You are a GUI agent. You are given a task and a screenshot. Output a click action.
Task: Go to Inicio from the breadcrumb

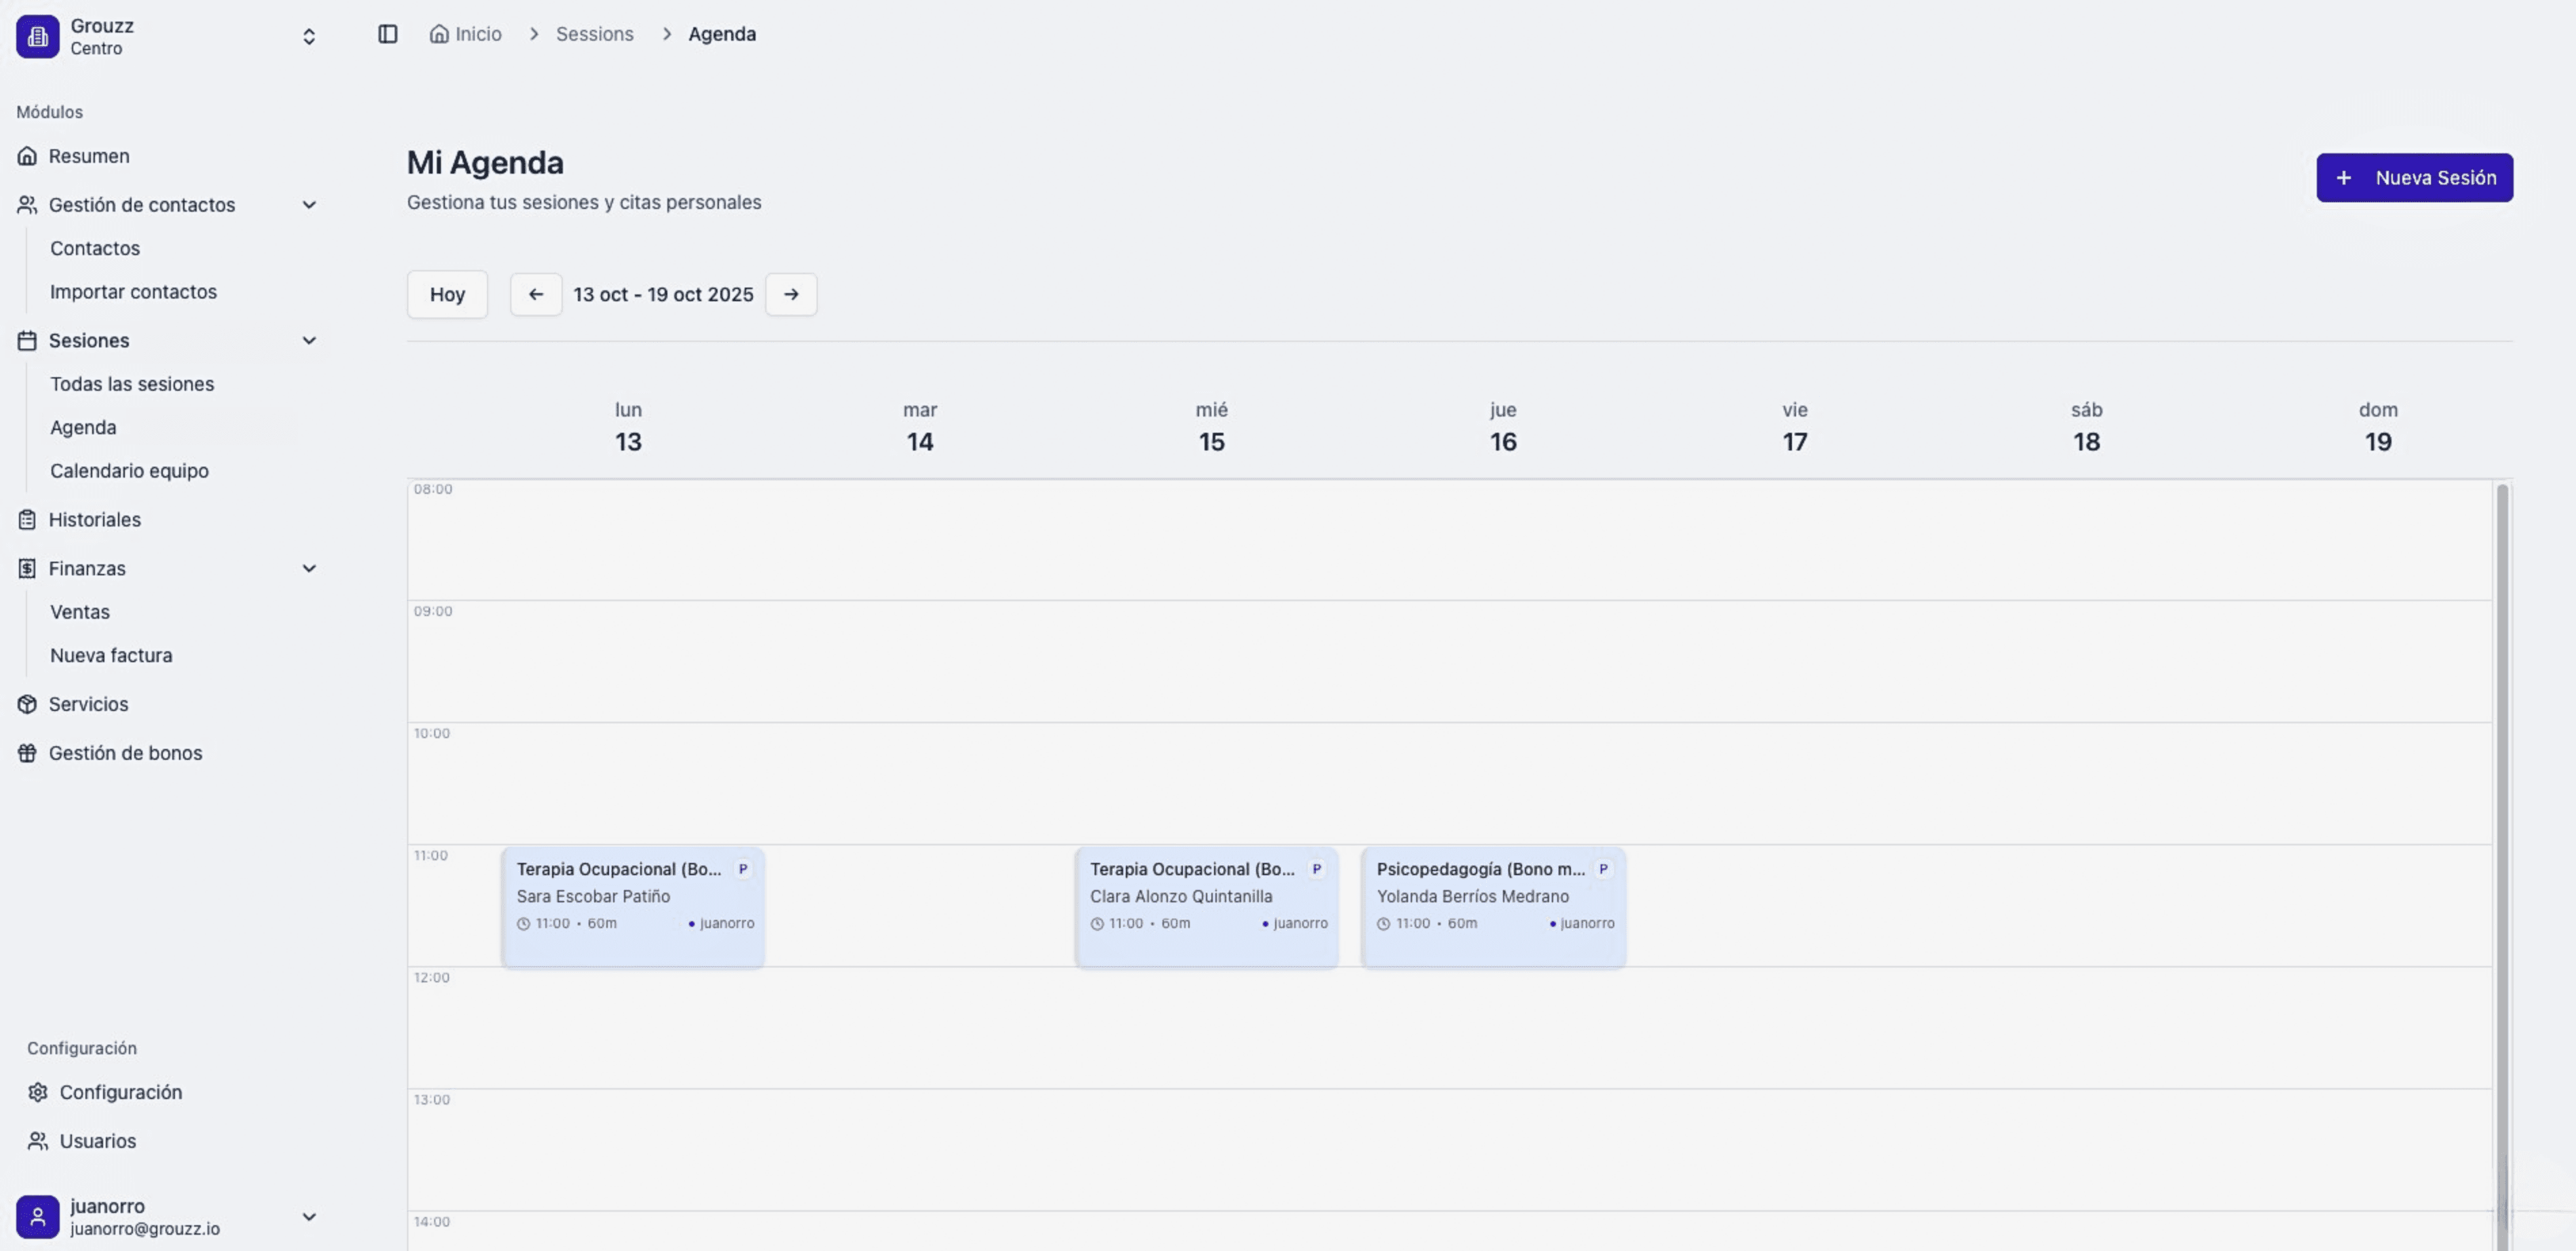pyautogui.click(x=465, y=33)
